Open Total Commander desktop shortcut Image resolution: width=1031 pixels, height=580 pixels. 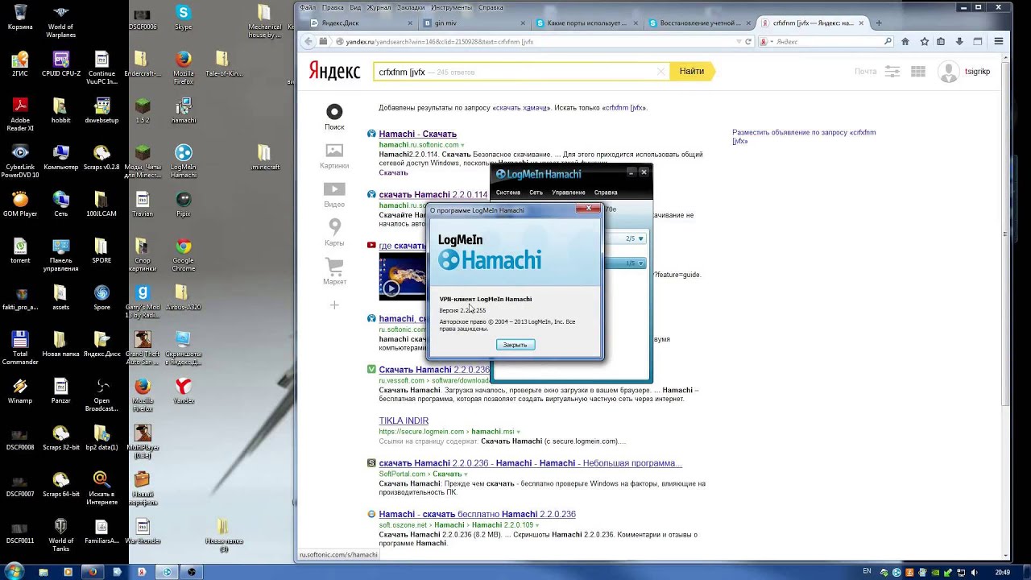click(x=20, y=348)
